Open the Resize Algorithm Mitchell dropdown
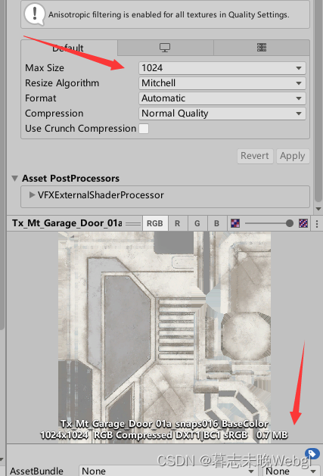Screen dimensions: 323x476 point(222,83)
